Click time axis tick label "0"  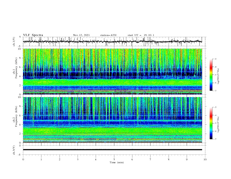(23, 159)
